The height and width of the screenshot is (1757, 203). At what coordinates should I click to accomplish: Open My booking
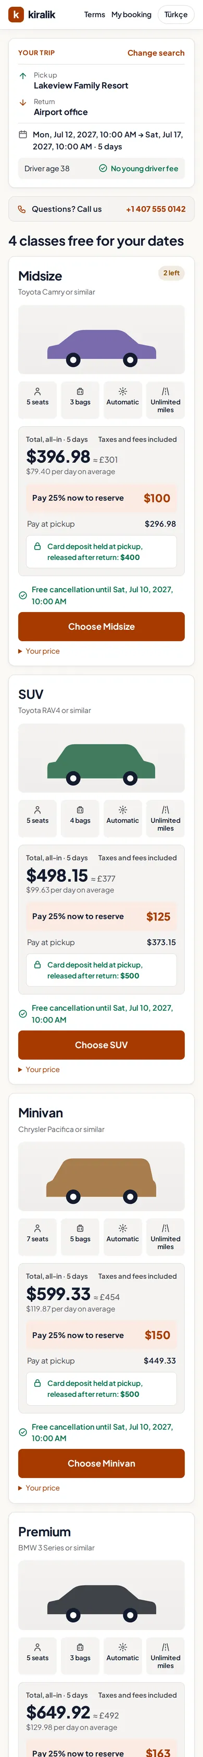point(132,15)
